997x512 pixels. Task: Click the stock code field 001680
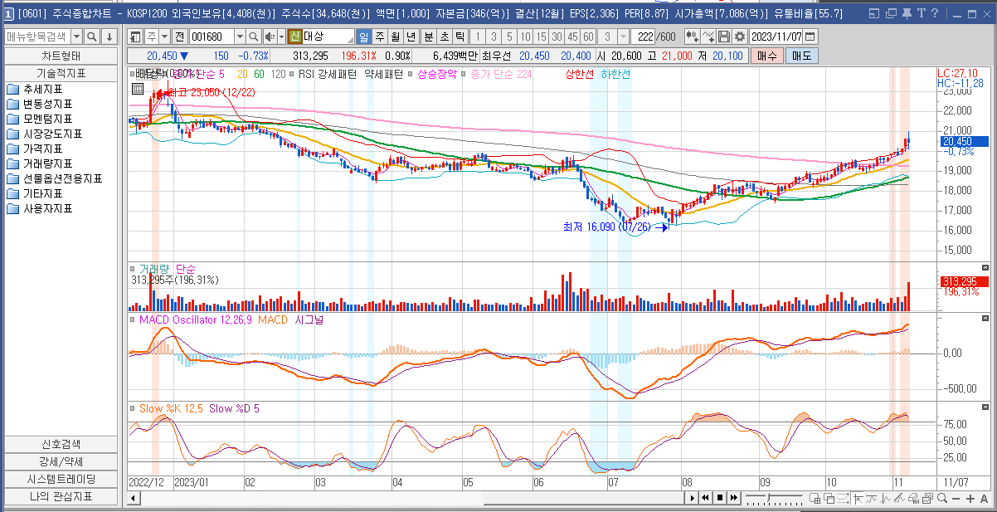click(212, 37)
